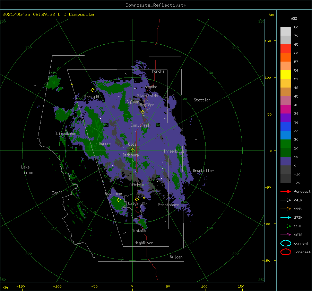Select the Lacombe label on the map
312x291 pixels.
click(150, 87)
